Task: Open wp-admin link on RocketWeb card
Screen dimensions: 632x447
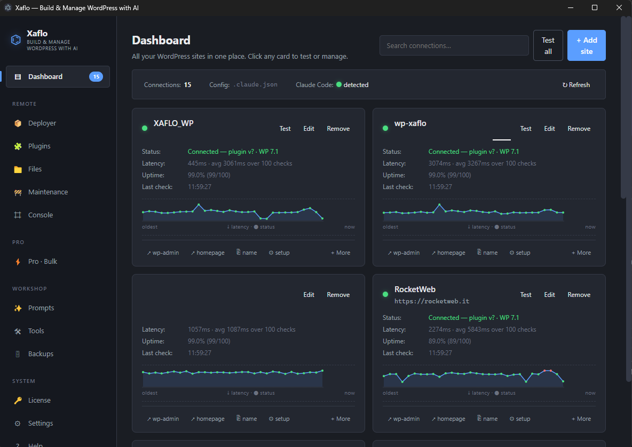Action: 404,419
